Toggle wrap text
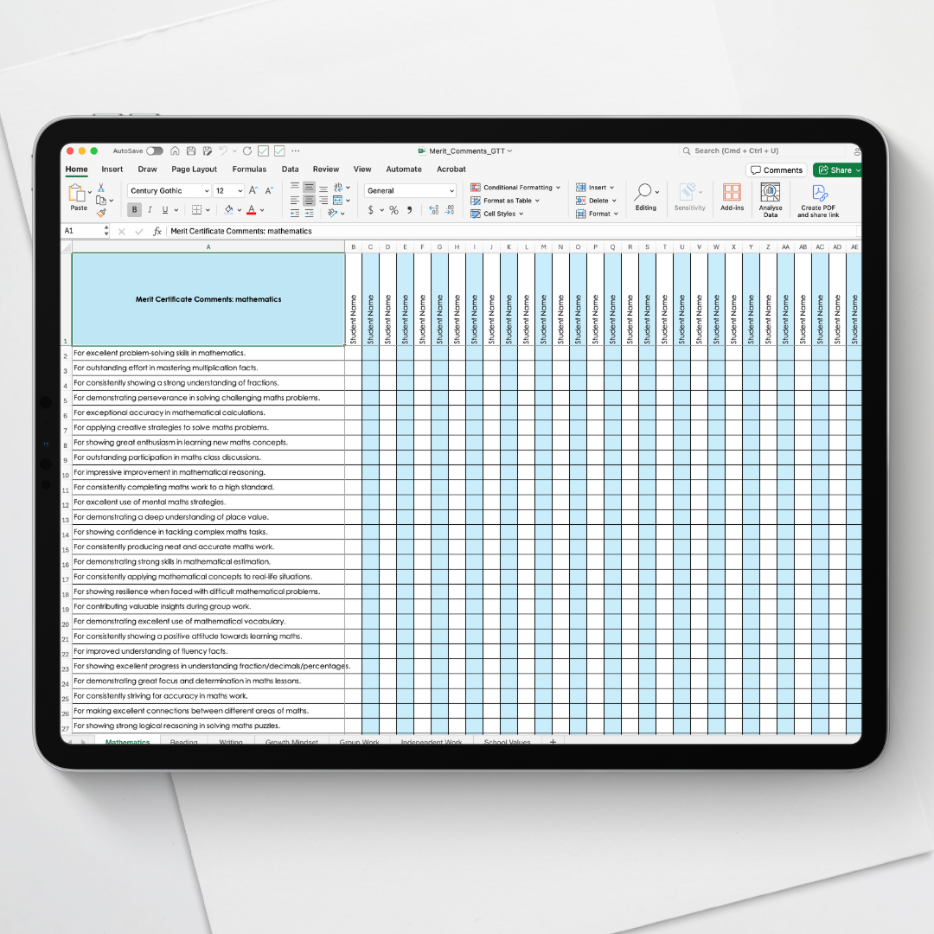The height and width of the screenshot is (934, 934). [x=337, y=188]
